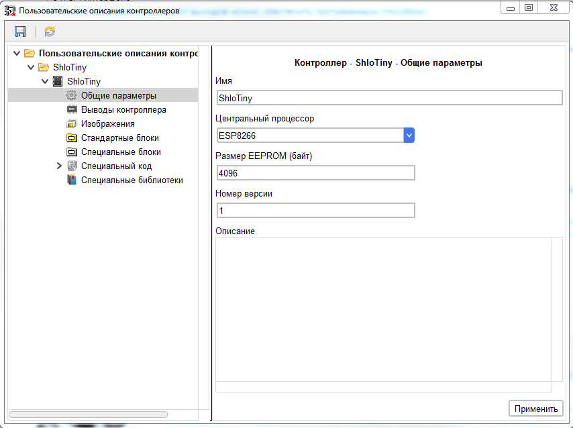
Task: Collapse the ShIoTiny folder node
Action: coord(31,67)
